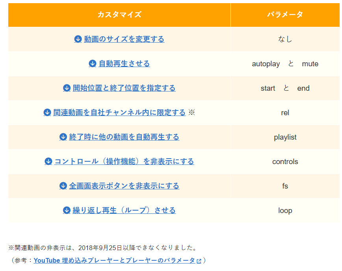Viewport: 342px width, 271px height.
Task: Click the パラメータ table column header
Action: (x=285, y=15)
